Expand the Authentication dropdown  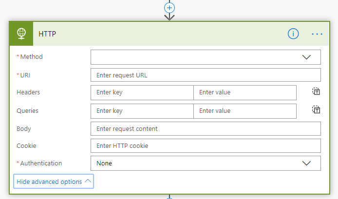(x=206, y=163)
